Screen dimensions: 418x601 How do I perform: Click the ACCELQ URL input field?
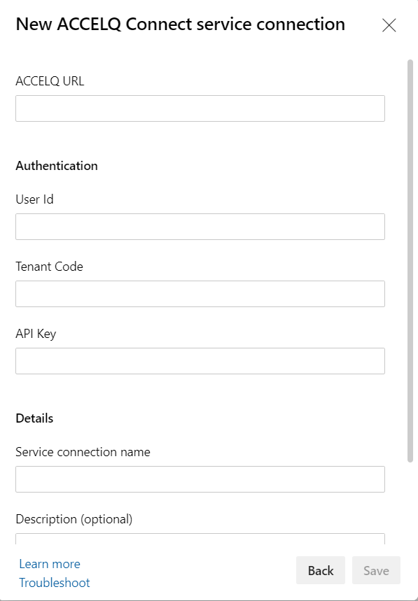point(200,108)
